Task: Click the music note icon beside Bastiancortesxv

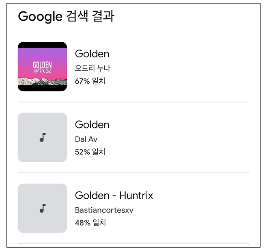Action: (x=42, y=209)
